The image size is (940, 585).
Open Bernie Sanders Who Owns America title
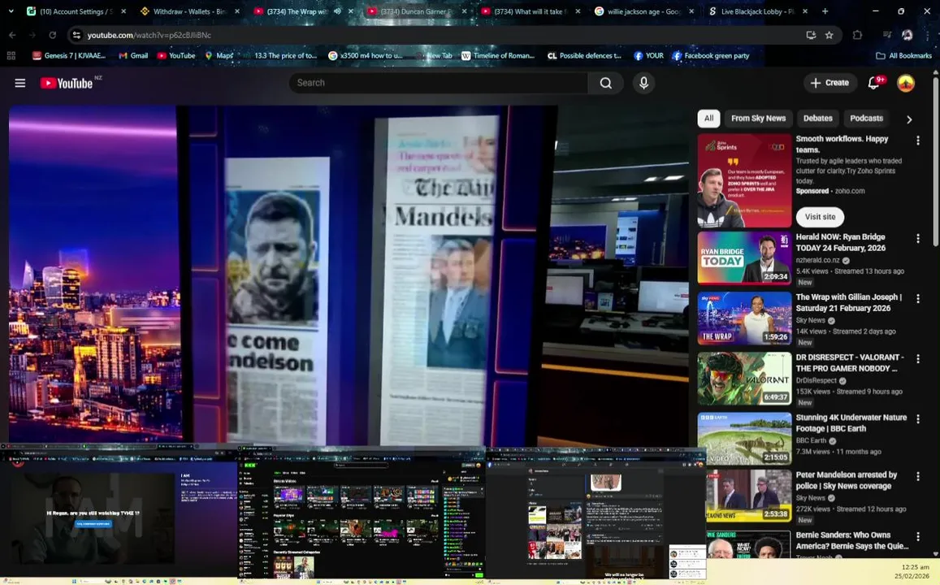click(x=852, y=540)
